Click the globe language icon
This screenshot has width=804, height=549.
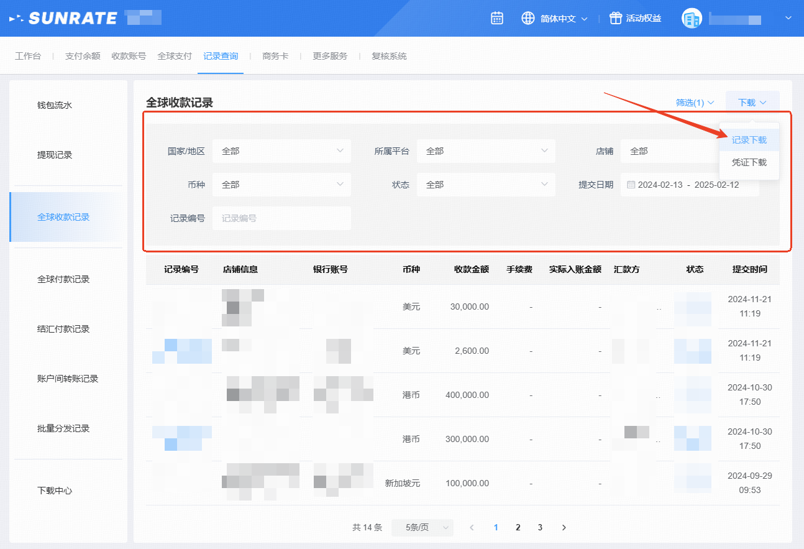[528, 18]
